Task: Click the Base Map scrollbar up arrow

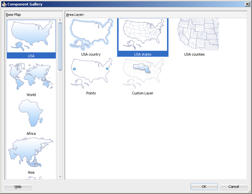Action: 60,20
